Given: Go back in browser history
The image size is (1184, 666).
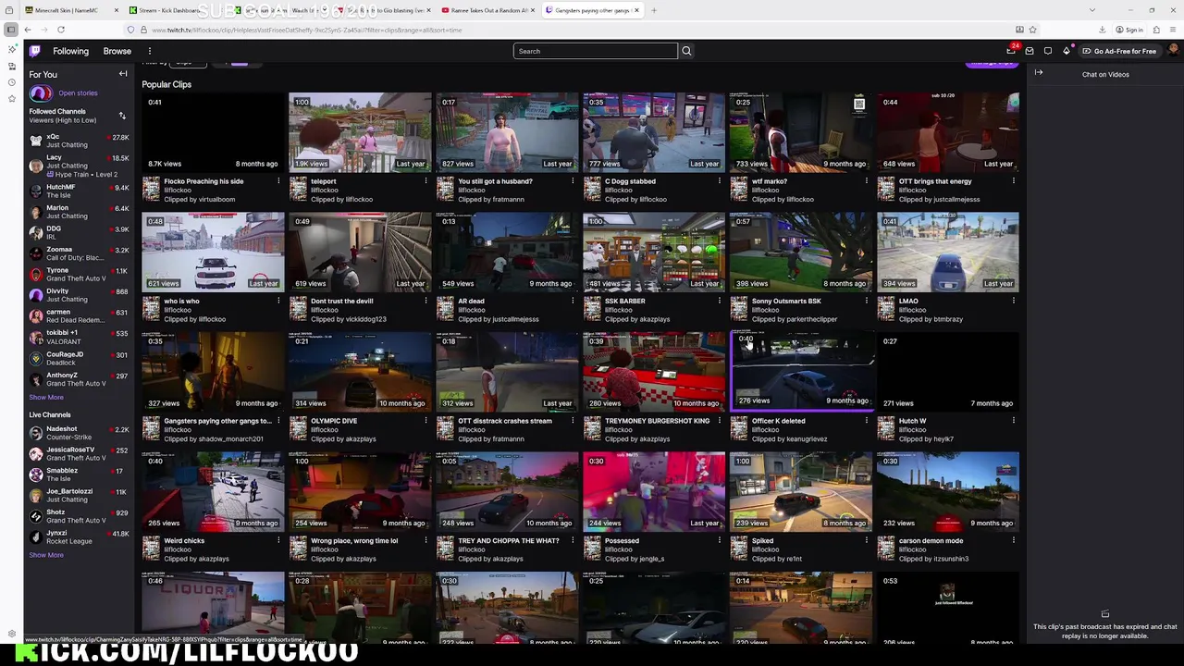Looking at the screenshot, I should (x=28, y=30).
